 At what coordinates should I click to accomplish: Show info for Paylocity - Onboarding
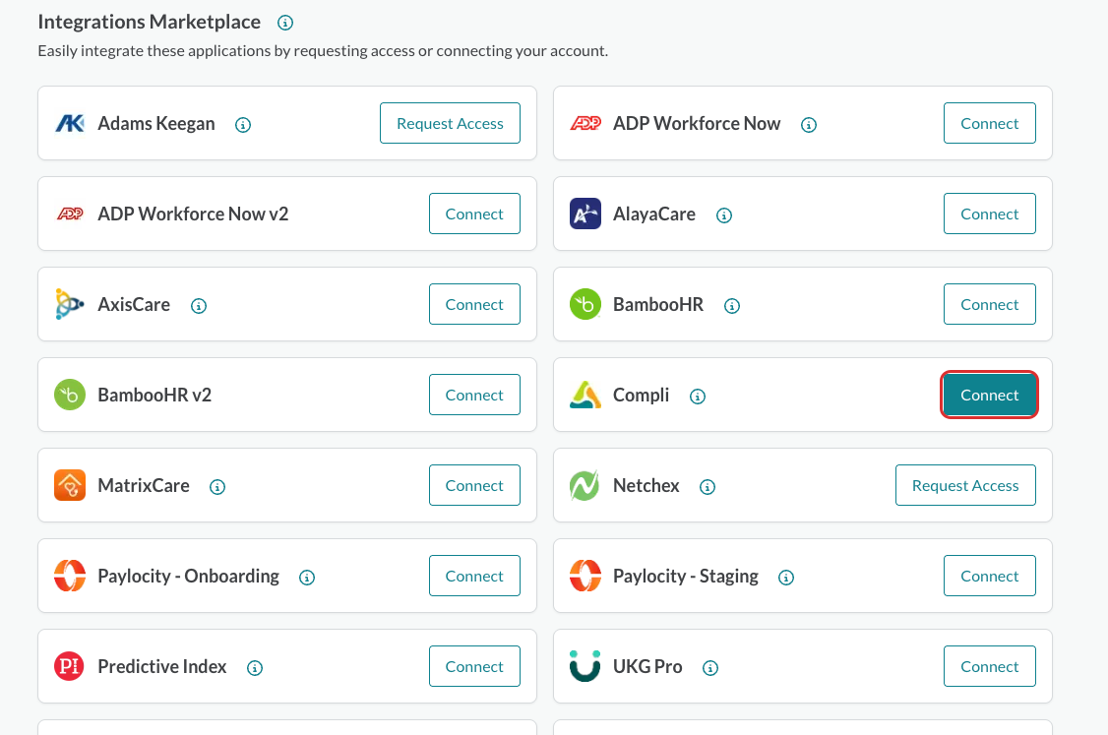[307, 578]
